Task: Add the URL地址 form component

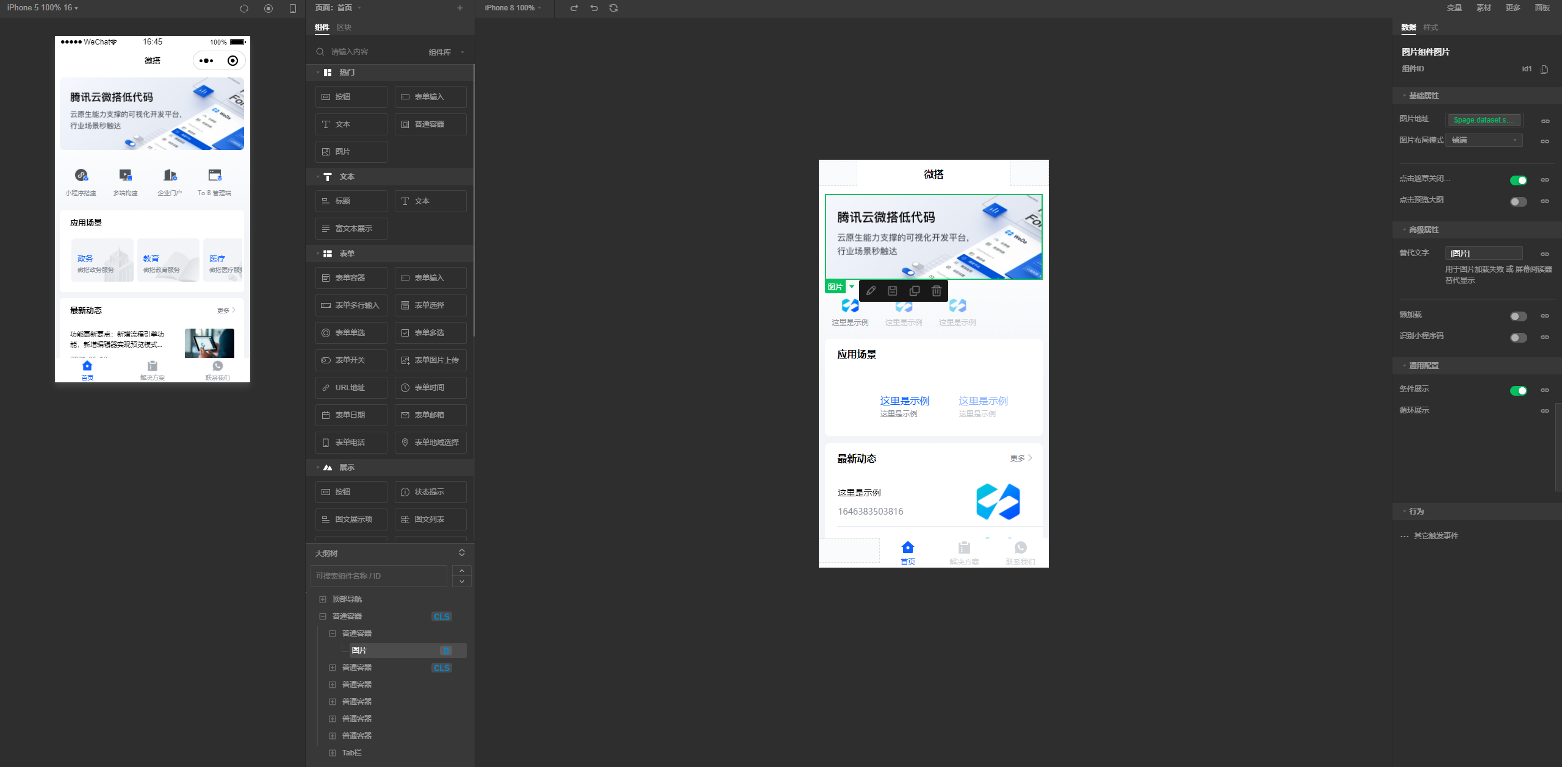Action: click(x=351, y=388)
